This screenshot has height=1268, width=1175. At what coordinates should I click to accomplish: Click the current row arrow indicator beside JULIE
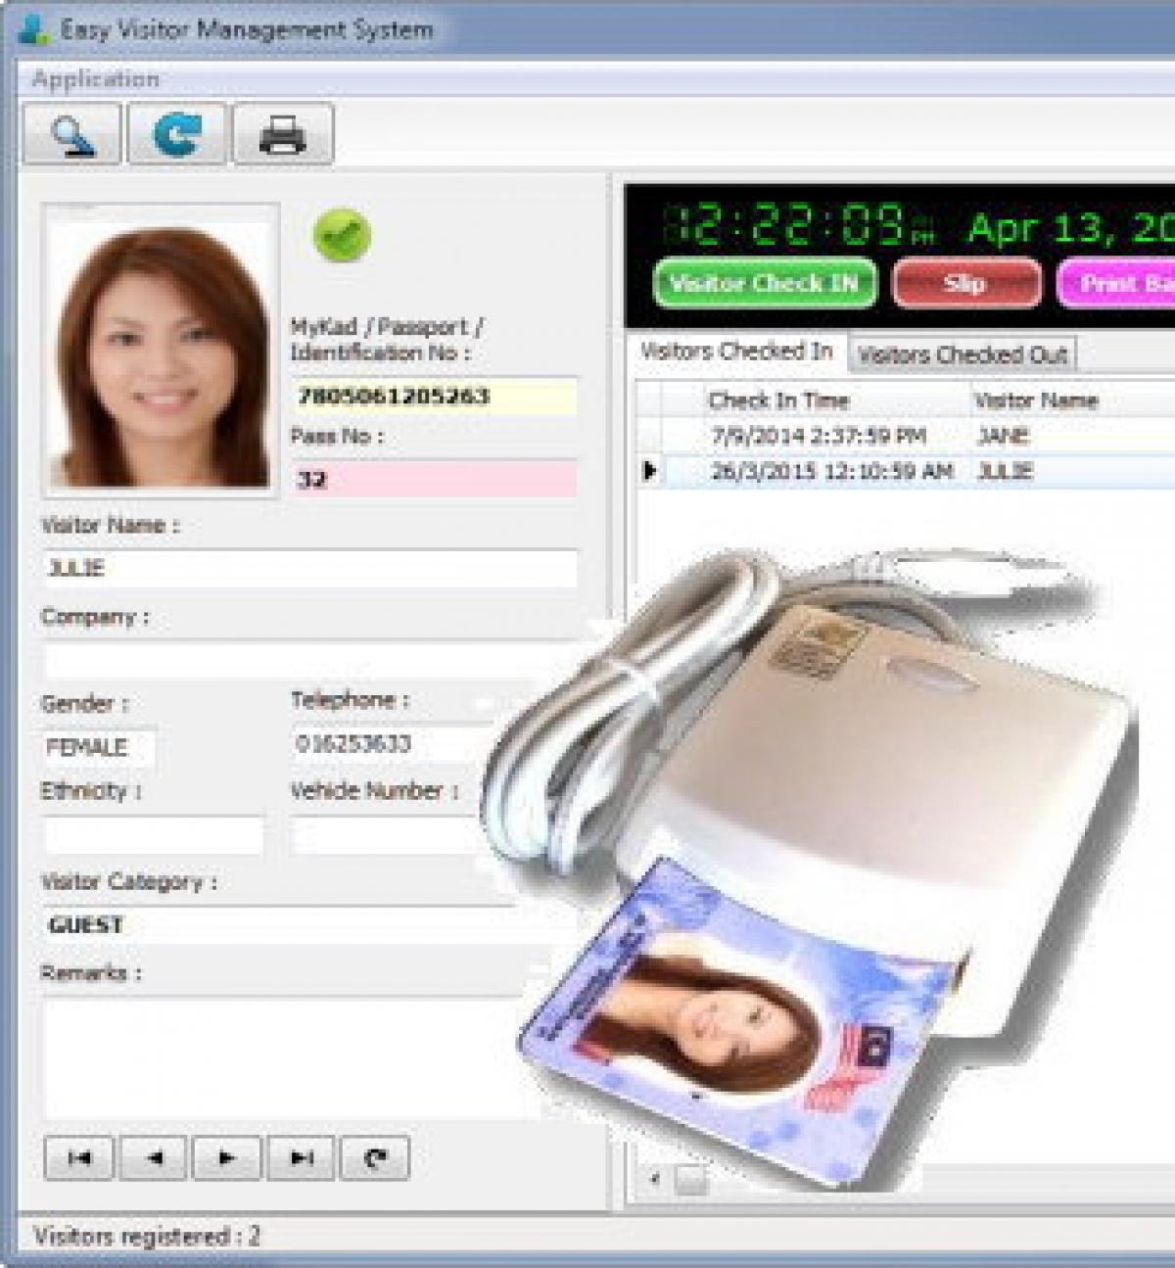[x=648, y=471]
